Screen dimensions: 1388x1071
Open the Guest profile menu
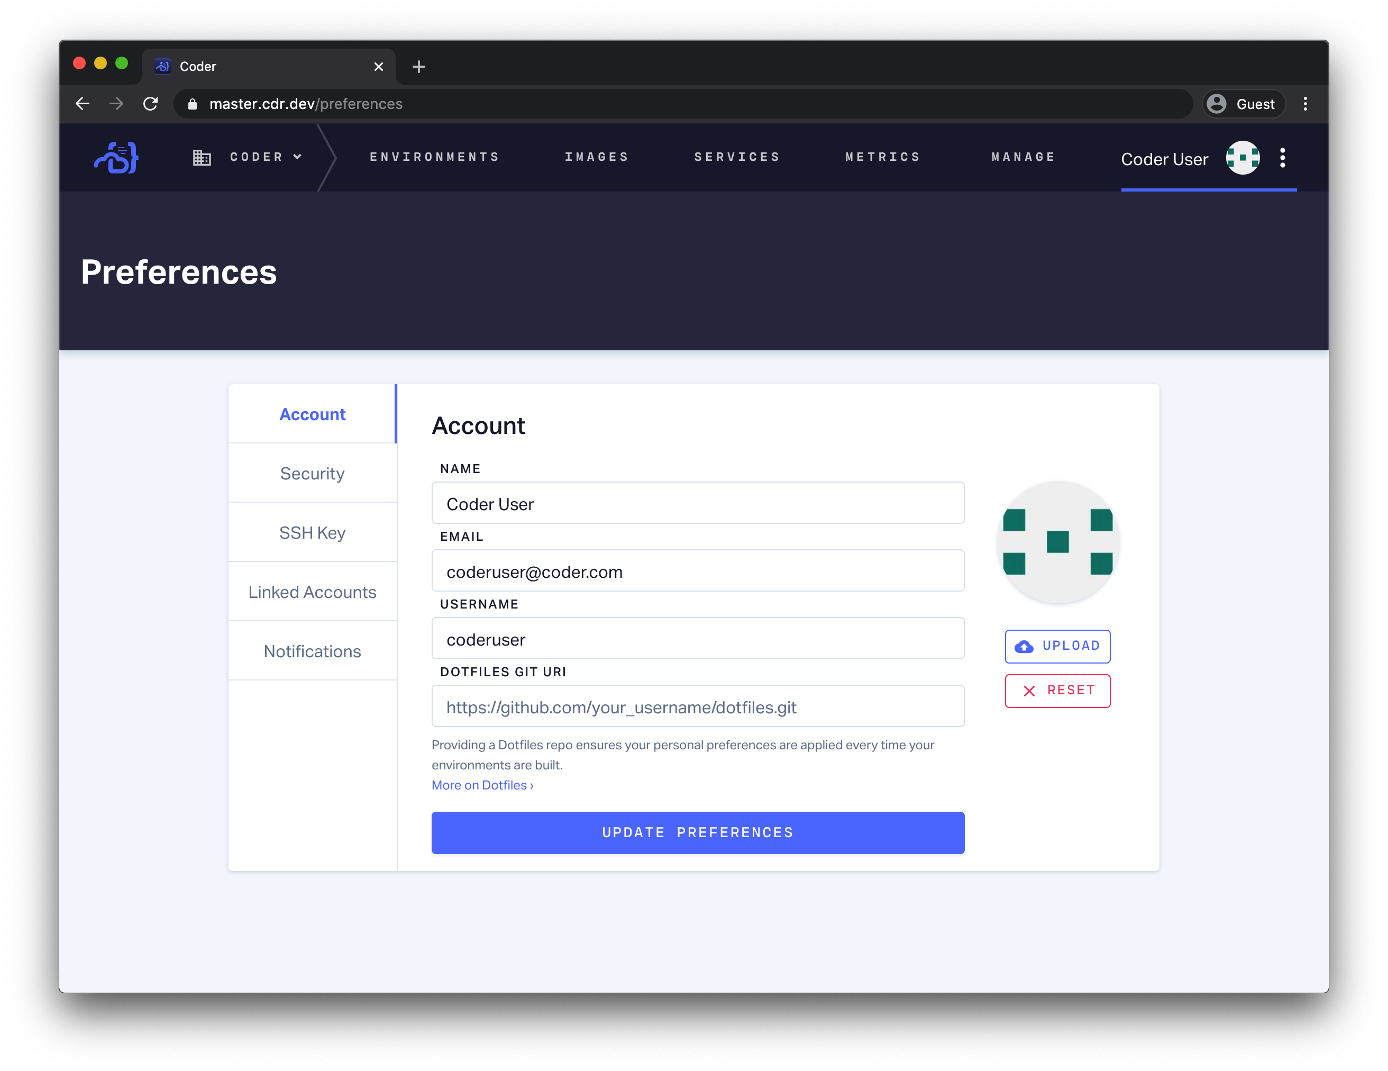click(1243, 104)
